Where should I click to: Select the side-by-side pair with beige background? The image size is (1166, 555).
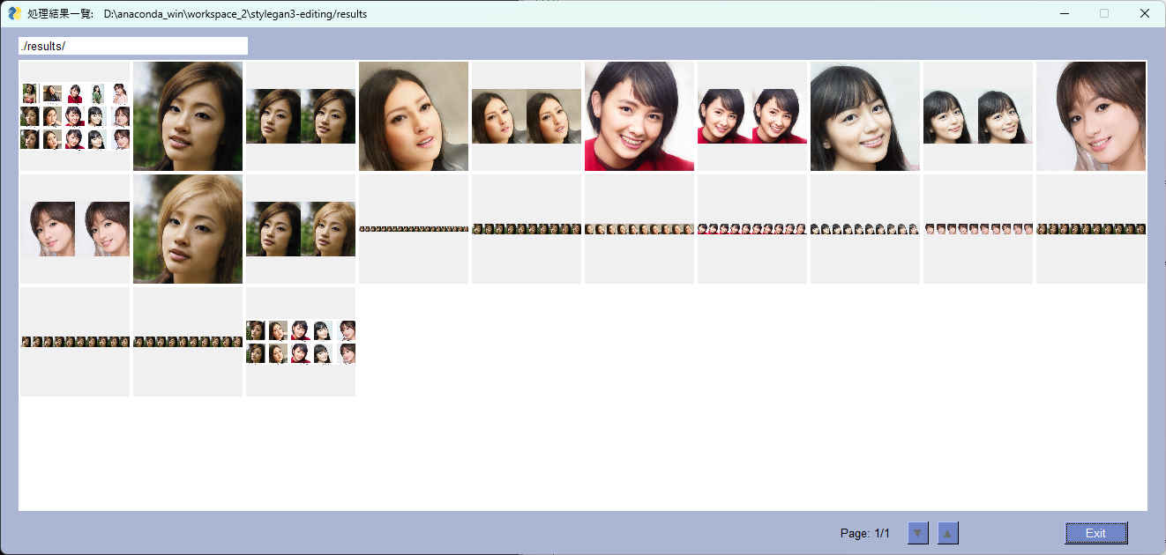(x=527, y=116)
